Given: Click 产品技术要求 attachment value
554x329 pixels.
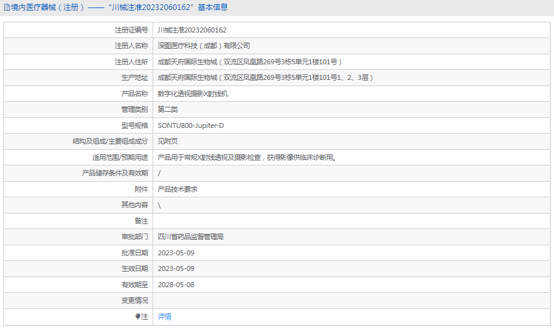Looking at the screenshot, I should pyautogui.click(x=178, y=189).
